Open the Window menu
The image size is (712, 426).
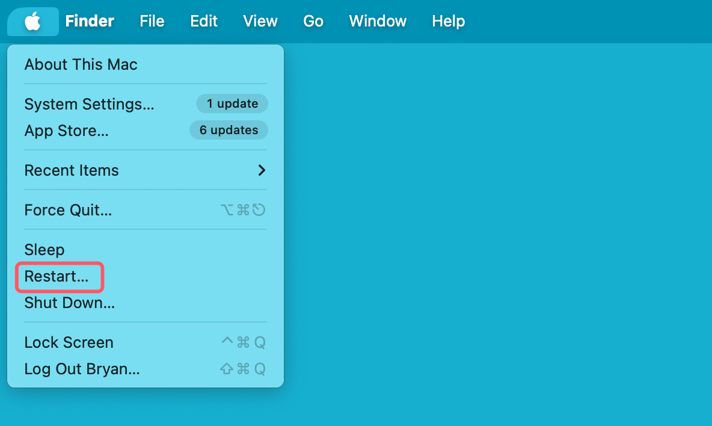point(378,22)
